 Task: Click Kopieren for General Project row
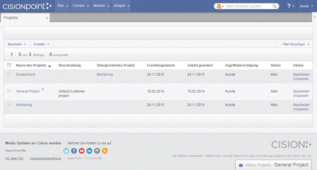(302, 96)
